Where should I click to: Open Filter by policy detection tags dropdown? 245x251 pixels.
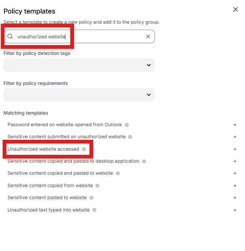click(79, 65)
